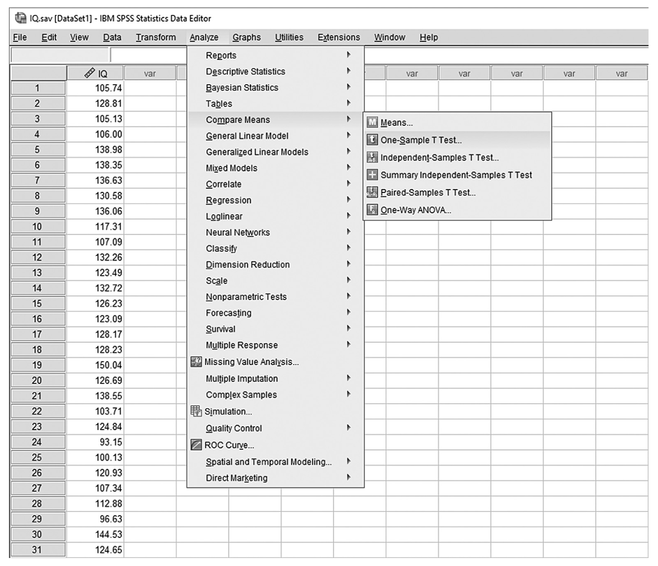
Task: Click the Means icon in submenu
Action: (372, 123)
